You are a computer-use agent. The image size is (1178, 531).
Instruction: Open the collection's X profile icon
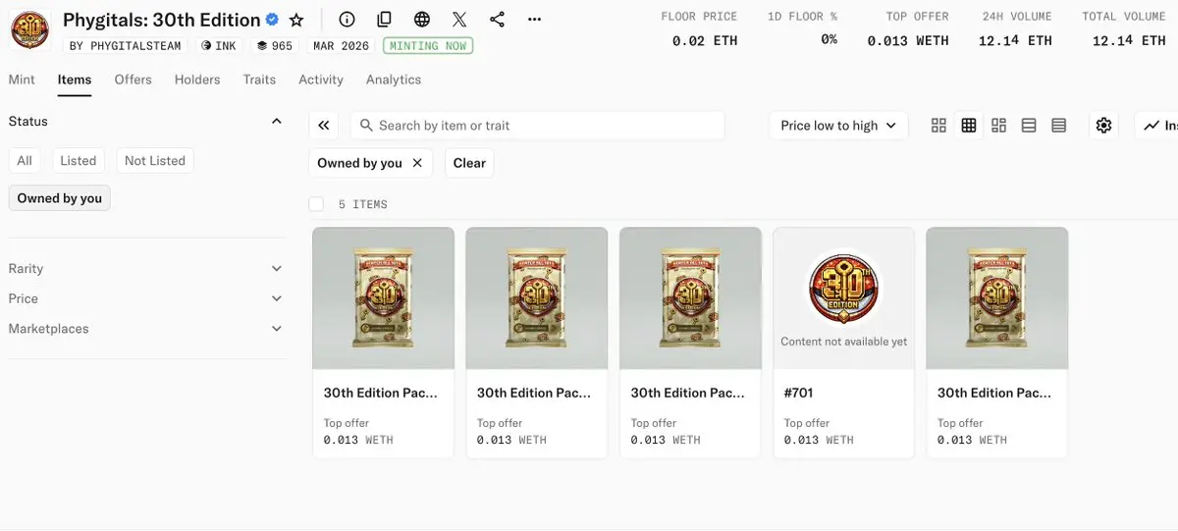(x=459, y=20)
